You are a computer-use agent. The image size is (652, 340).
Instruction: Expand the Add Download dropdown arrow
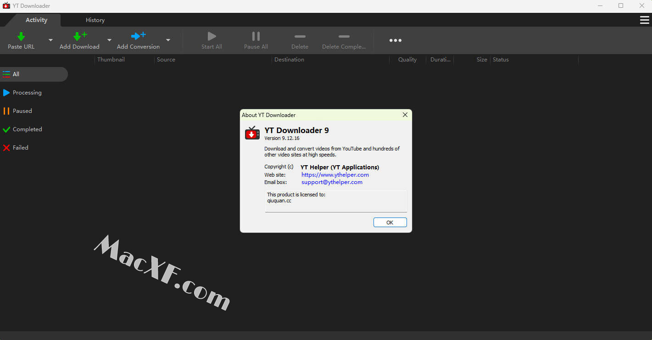pos(109,40)
